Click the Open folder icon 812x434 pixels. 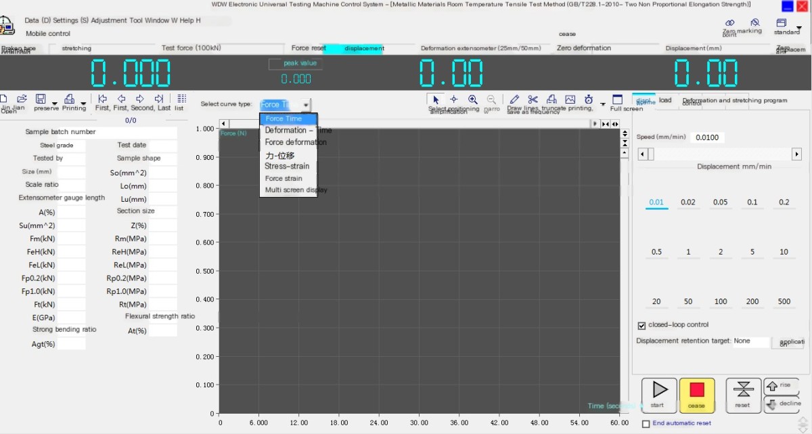(22, 99)
